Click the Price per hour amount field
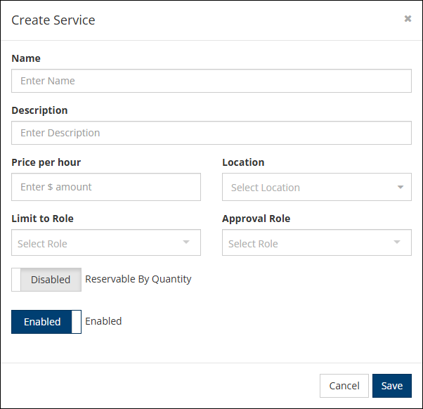 tap(105, 187)
